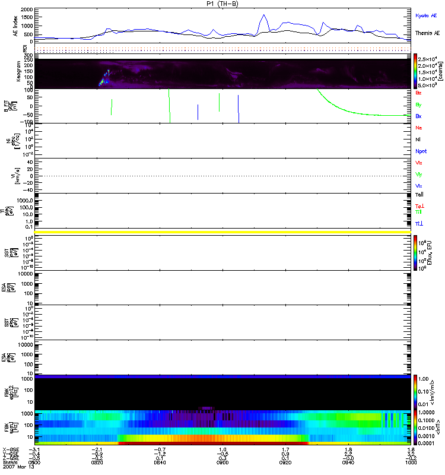Select the red Ne legend label
The width and height of the screenshot is (445, 475).
(x=419, y=128)
